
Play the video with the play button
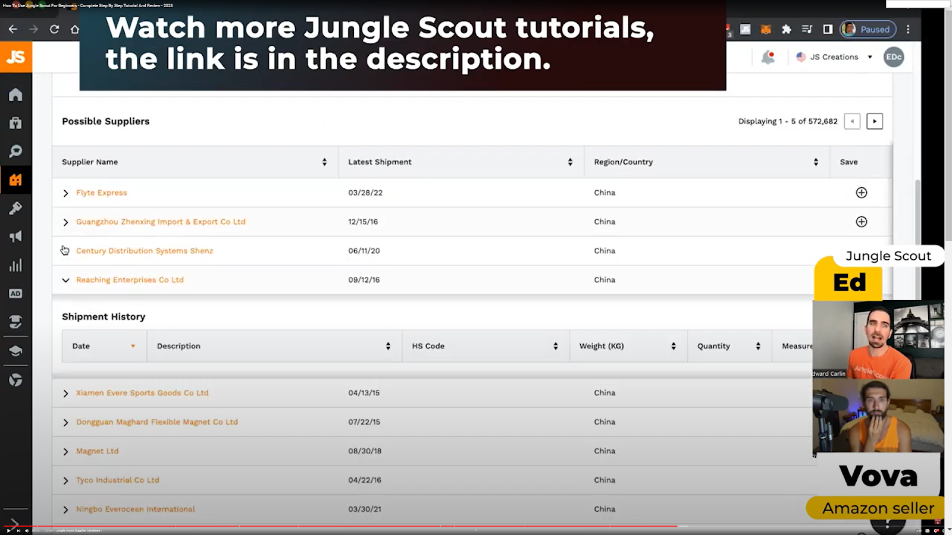[8, 531]
